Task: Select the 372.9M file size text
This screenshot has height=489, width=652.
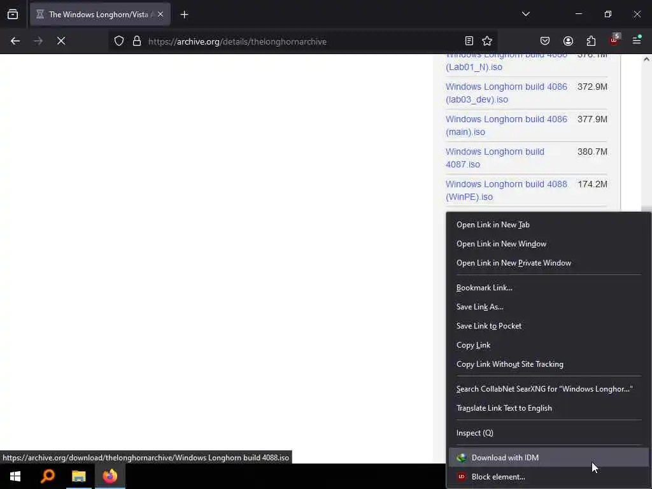Action: (592, 87)
